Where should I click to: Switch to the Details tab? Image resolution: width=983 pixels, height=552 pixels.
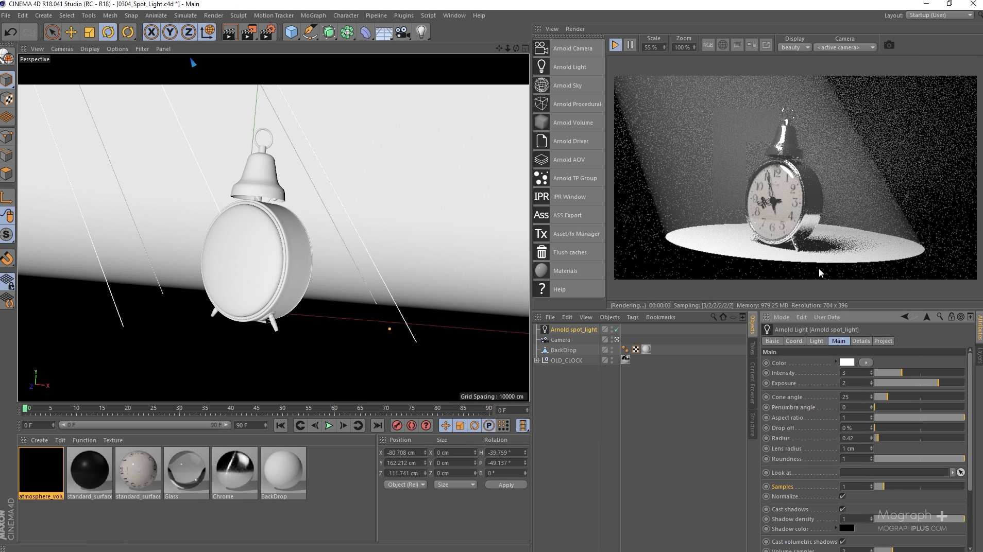[x=860, y=341]
